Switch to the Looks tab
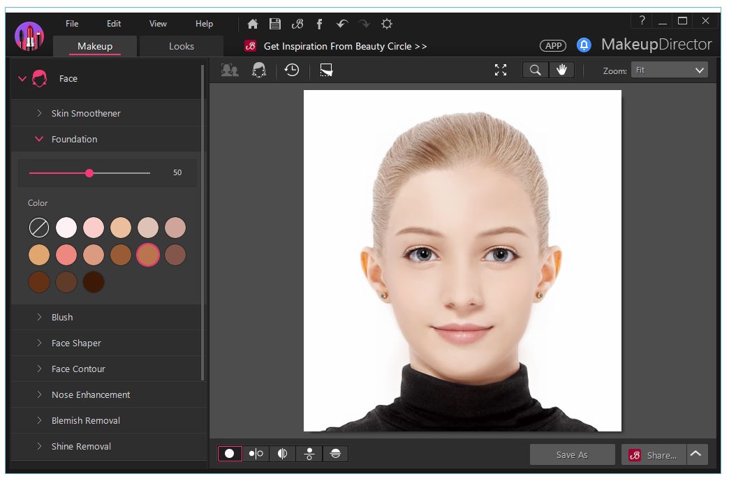This screenshot has width=729, height=481. click(x=182, y=46)
